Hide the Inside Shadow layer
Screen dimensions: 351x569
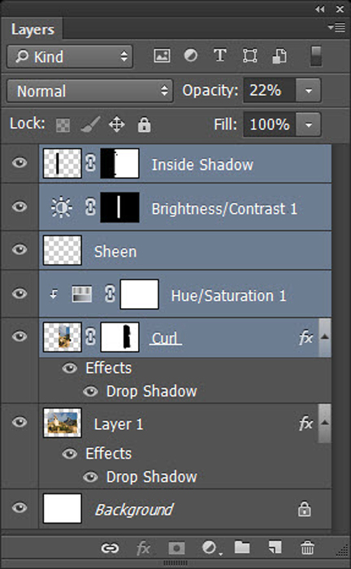pos(19,163)
